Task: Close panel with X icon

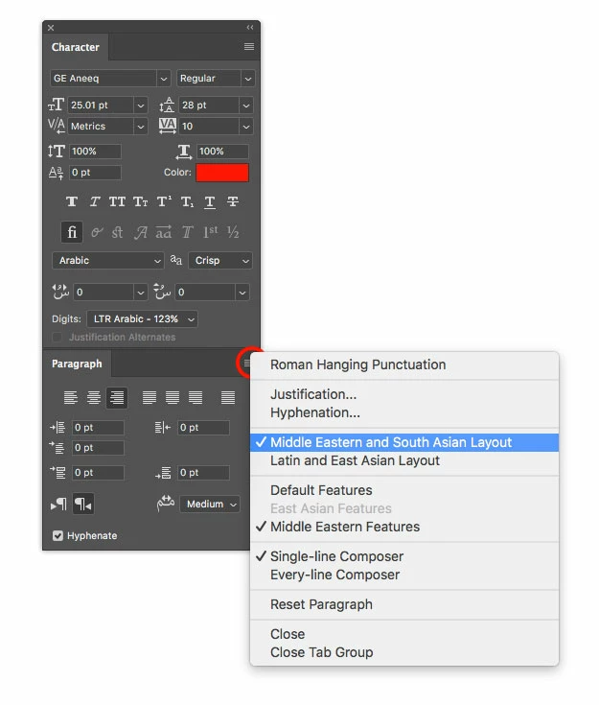Action: coord(51,28)
